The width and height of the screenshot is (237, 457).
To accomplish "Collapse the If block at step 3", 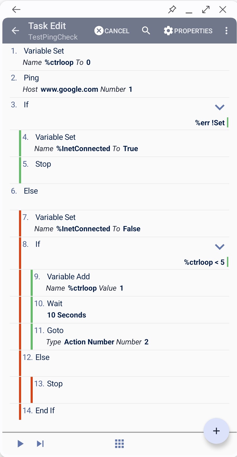I will click(220, 107).
